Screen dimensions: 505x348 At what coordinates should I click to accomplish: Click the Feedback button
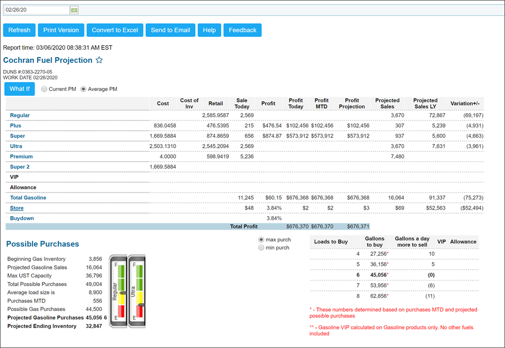click(x=243, y=30)
